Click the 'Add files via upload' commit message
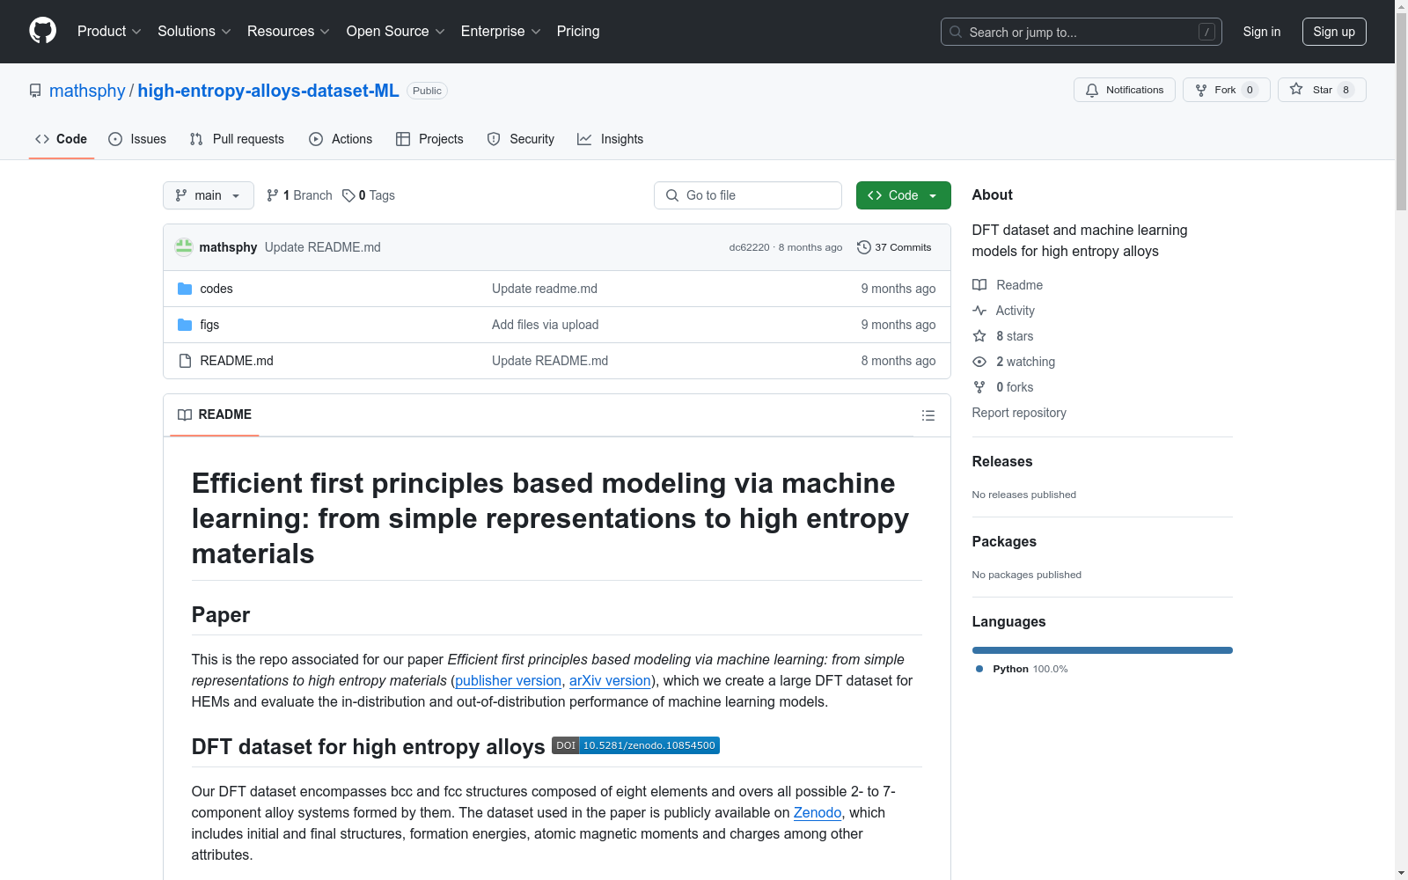This screenshot has height=880, width=1408. 545,325
